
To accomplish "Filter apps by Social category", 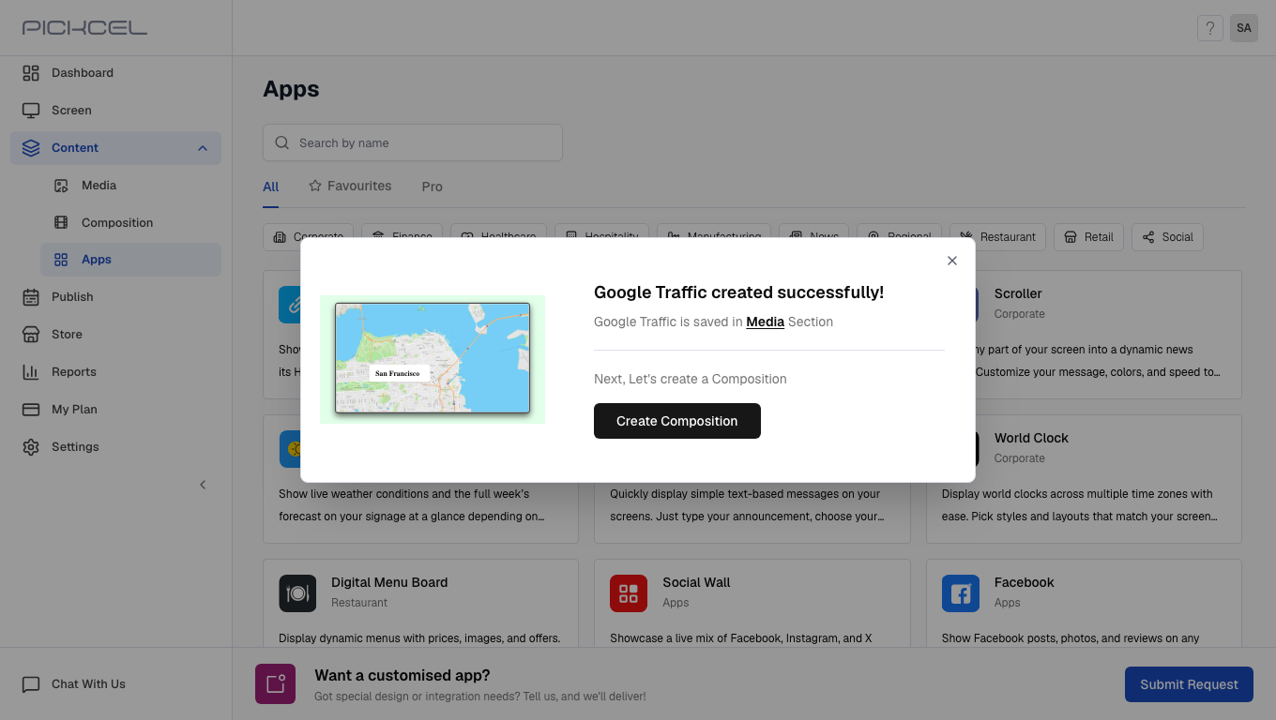I will [x=1167, y=237].
